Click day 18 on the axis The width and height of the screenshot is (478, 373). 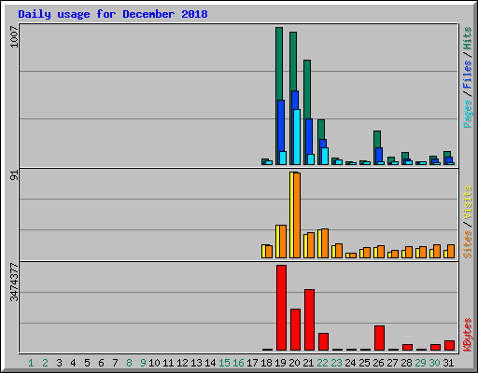point(266,363)
